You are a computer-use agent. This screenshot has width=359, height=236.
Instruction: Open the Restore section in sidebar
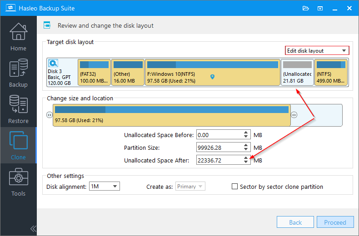click(18, 109)
